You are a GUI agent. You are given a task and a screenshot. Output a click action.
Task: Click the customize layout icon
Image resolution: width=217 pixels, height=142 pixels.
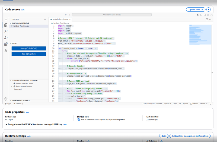(208, 15)
